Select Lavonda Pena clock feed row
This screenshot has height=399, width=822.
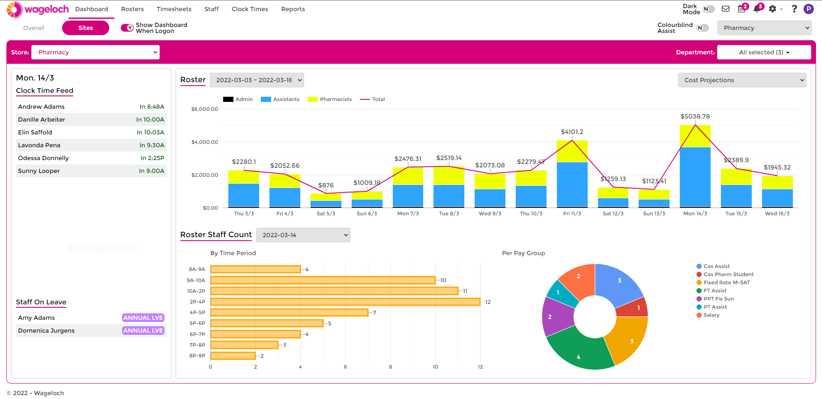91,145
